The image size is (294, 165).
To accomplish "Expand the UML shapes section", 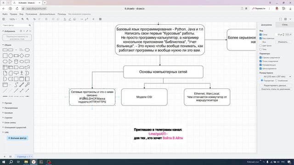I will [x=6, y=132].
